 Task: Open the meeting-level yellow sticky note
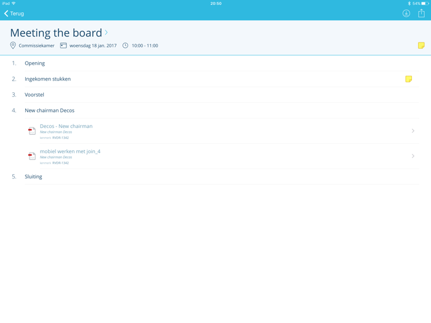tap(421, 46)
